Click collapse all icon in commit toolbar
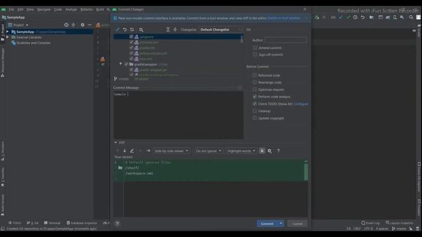422x237 pixels. click(175, 30)
